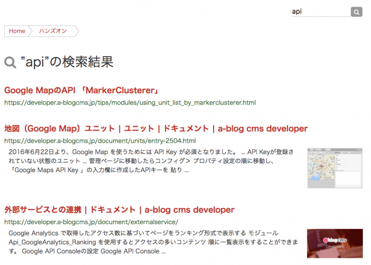Focus the search input containing "api"

321,11
